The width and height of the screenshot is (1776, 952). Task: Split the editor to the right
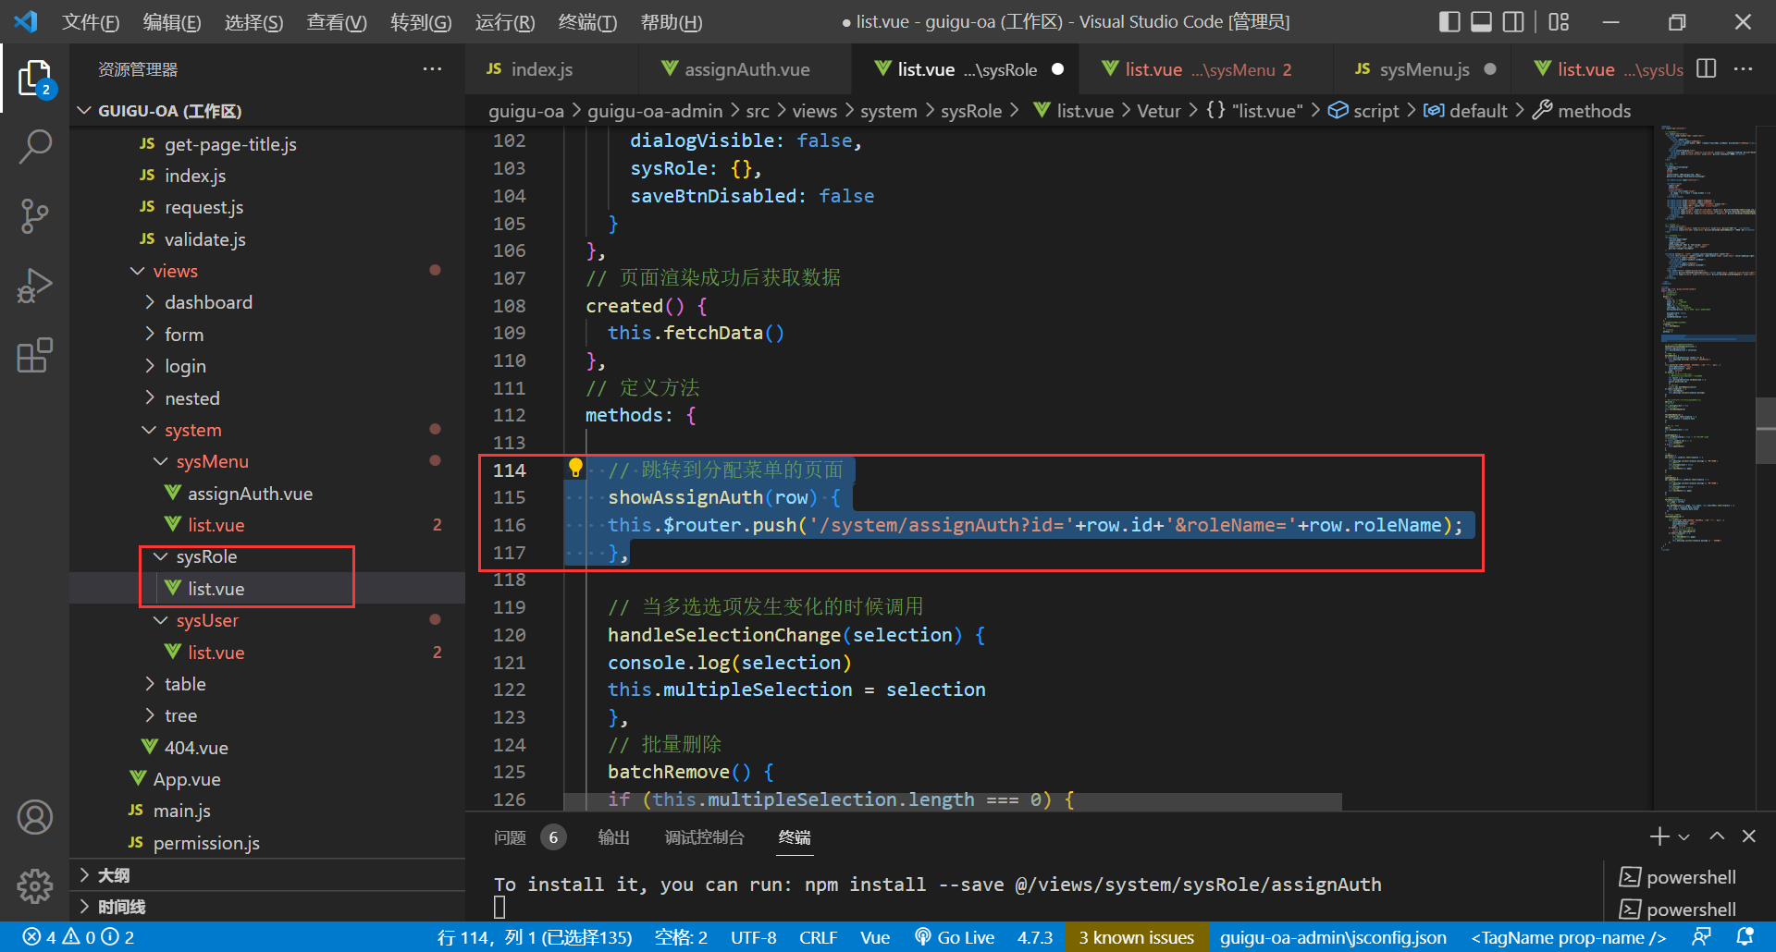pyautogui.click(x=1707, y=69)
